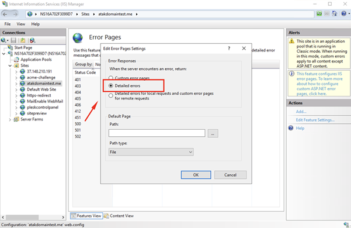
Task: Select the 404 status code row
Action: [78, 92]
